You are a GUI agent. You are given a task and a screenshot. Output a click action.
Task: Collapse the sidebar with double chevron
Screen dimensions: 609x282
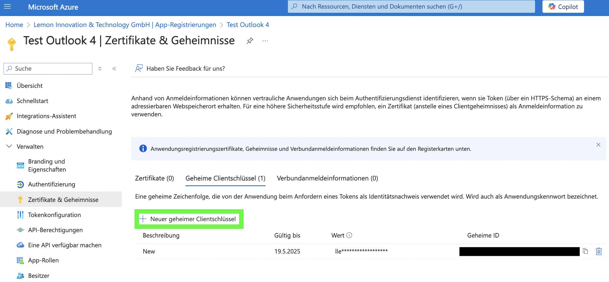(114, 69)
